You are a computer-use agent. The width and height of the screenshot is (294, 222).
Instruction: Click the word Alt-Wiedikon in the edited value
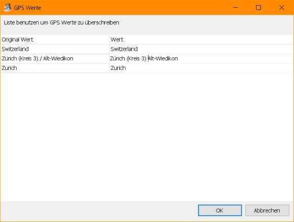coord(163,58)
